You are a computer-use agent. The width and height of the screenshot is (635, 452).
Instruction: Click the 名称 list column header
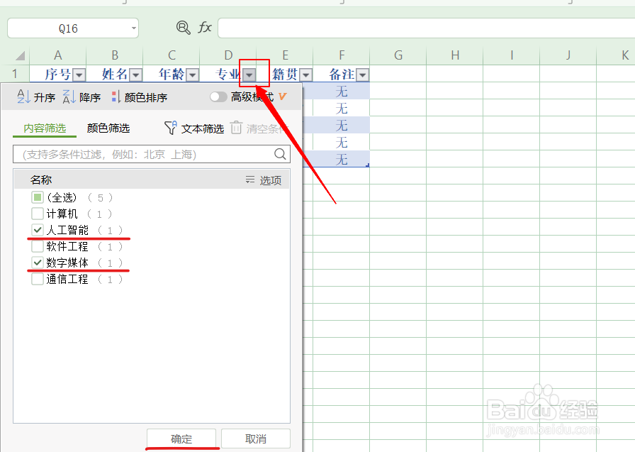[x=41, y=180]
